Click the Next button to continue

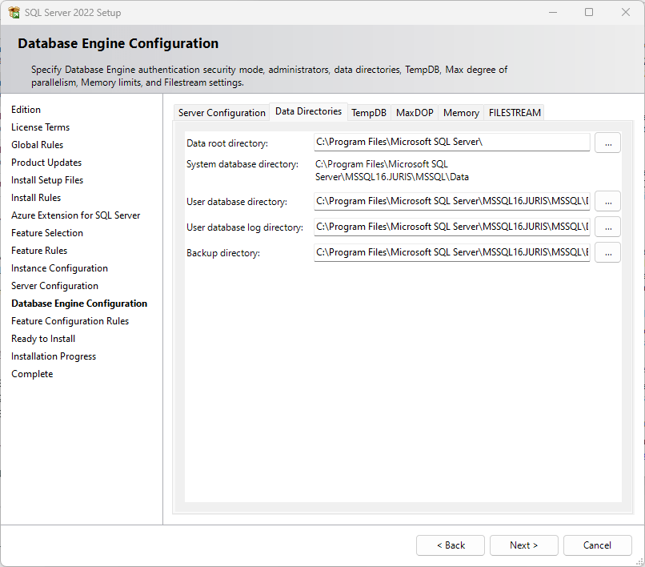coord(523,545)
